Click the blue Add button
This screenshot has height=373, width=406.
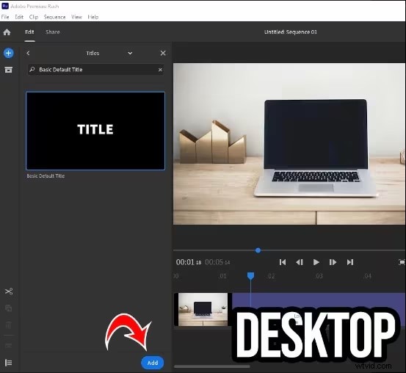pos(153,363)
